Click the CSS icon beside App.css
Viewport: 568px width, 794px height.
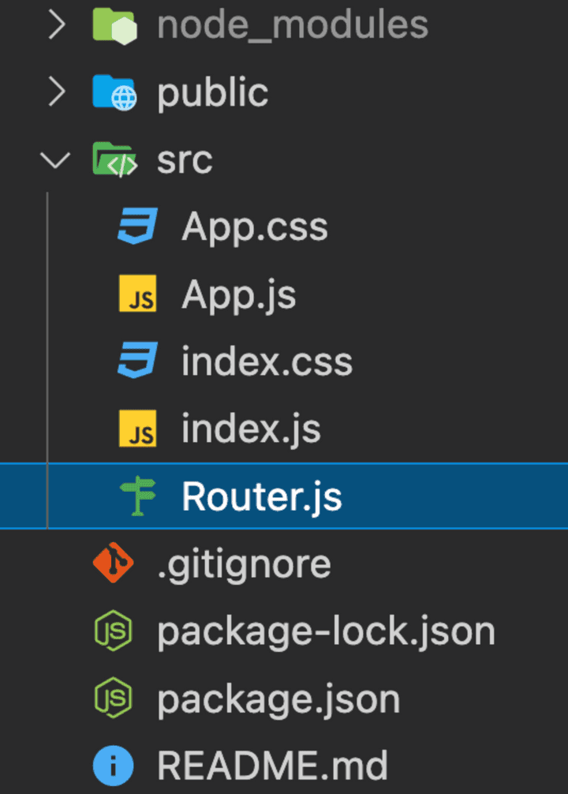tap(137, 227)
